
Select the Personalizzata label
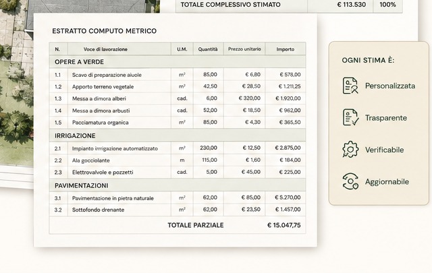pyautogui.click(x=390, y=86)
